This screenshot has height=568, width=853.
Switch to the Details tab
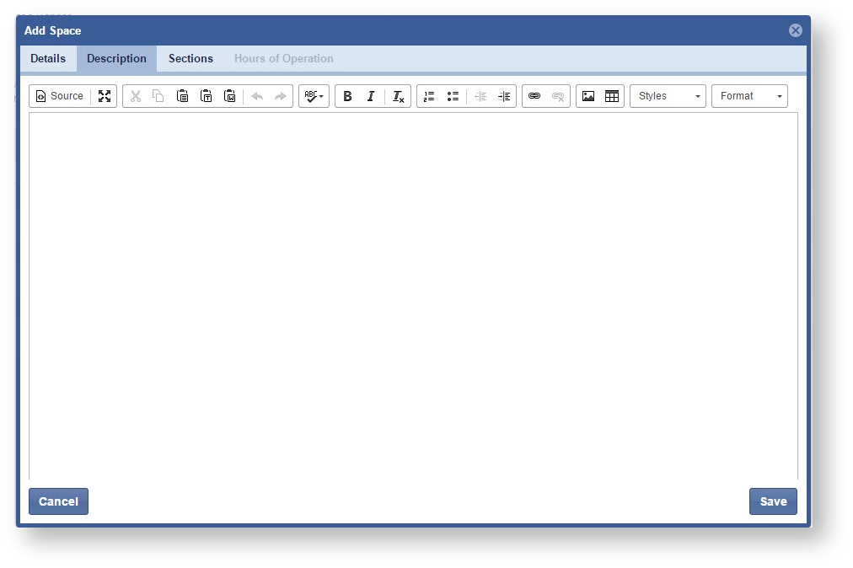coord(48,58)
